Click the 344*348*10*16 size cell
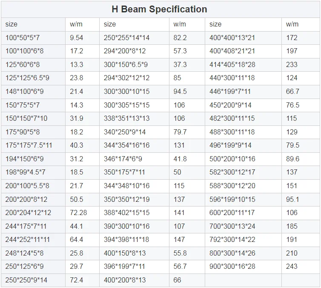321x288 pixels. point(126,186)
